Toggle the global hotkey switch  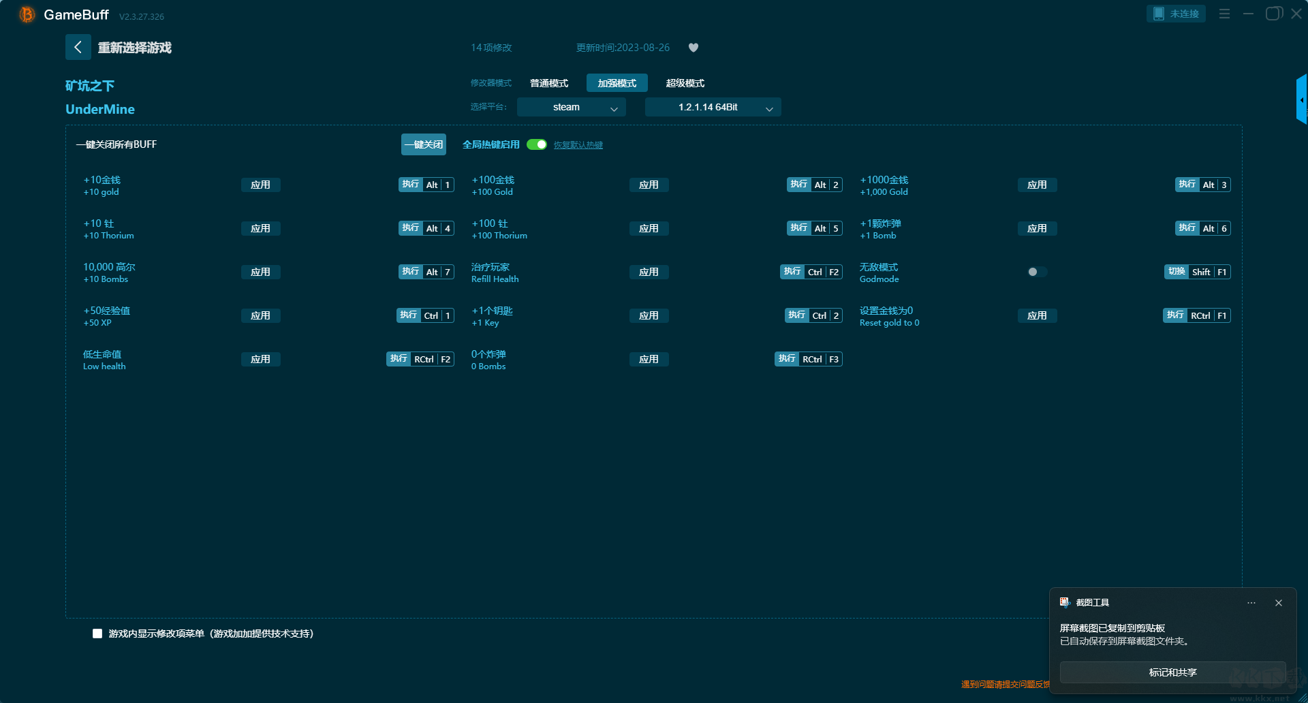(x=537, y=144)
